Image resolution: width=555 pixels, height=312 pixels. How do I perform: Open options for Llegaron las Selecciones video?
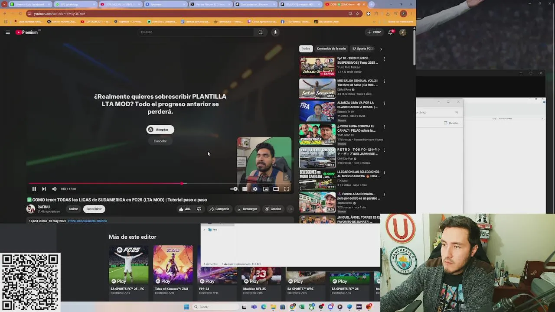tap(384, 172)
